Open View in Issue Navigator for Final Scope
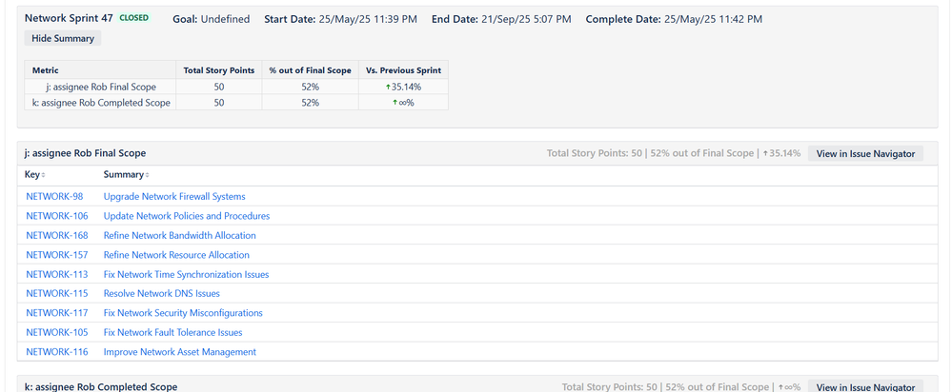The height and width of the screenshot is (392, 952). point(865,153)
